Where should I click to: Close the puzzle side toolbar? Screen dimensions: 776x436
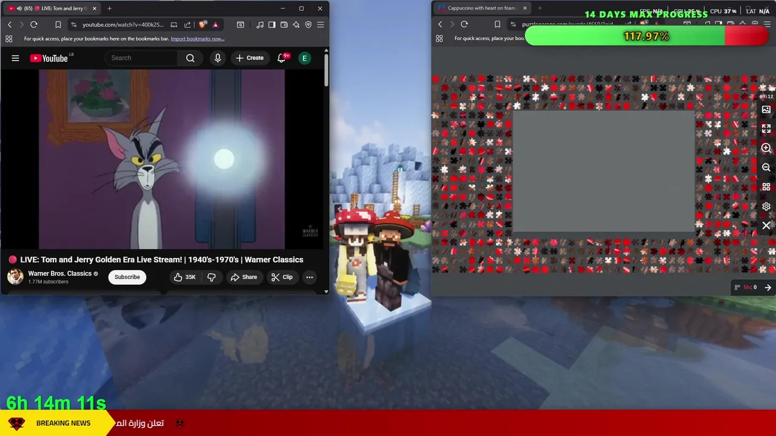(x=766, y=226)
